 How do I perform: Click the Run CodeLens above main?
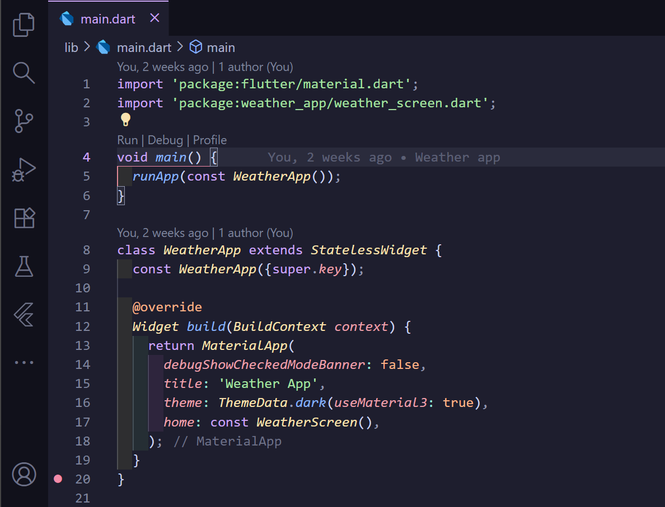127,140
